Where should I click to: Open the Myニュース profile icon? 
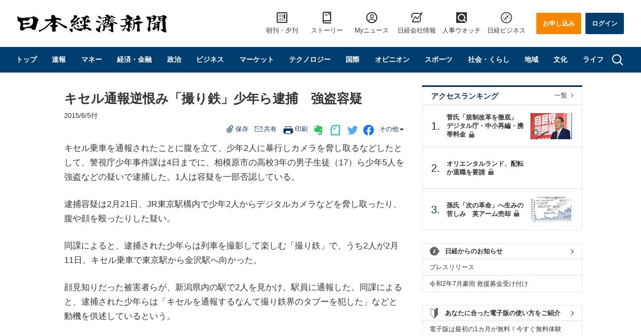tap(372, 18)
